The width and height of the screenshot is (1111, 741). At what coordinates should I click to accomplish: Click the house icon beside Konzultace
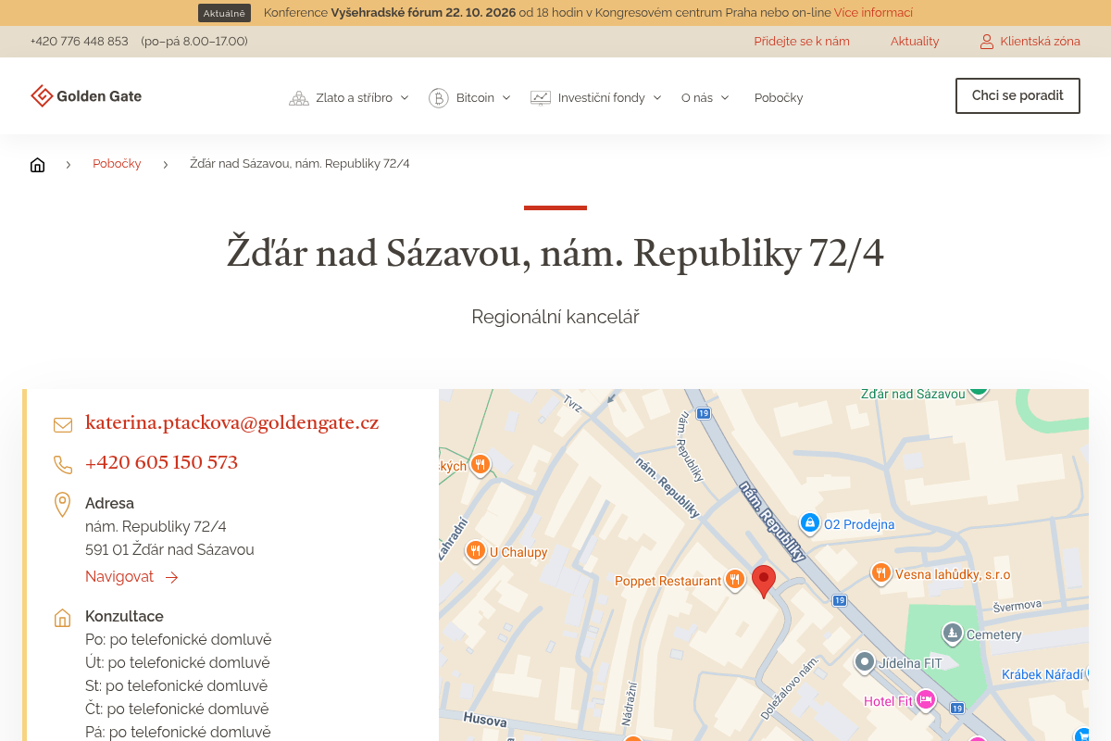point(63,618)
